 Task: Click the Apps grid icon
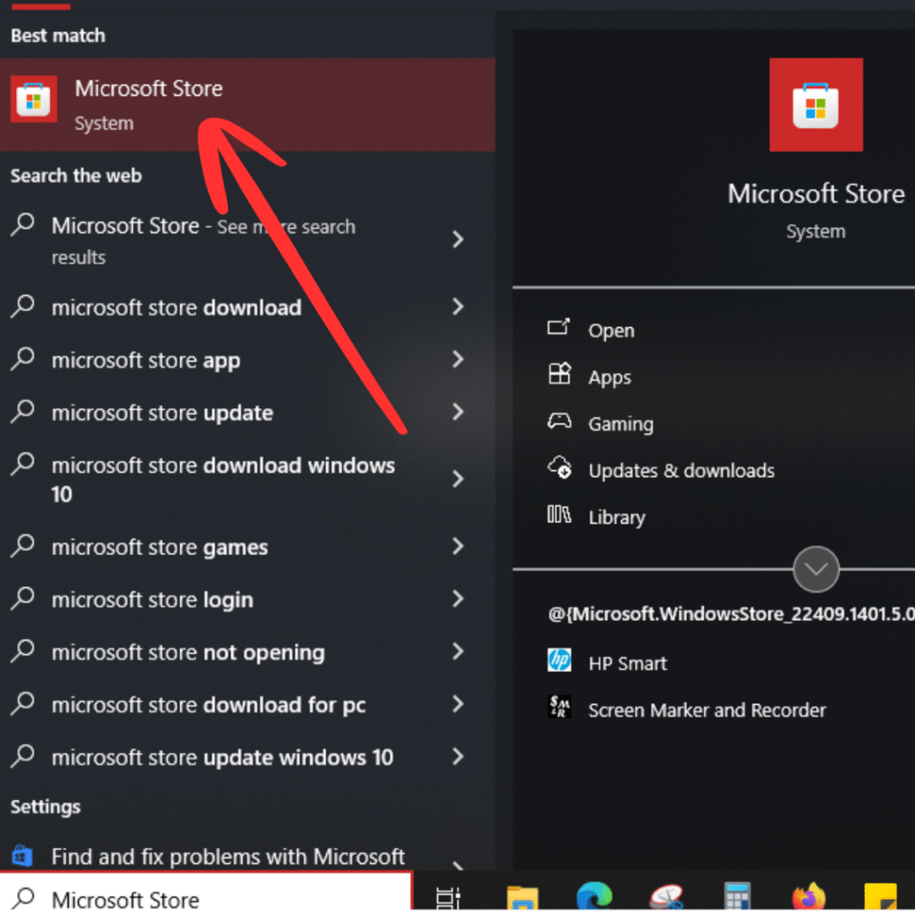tap(559, 374)
